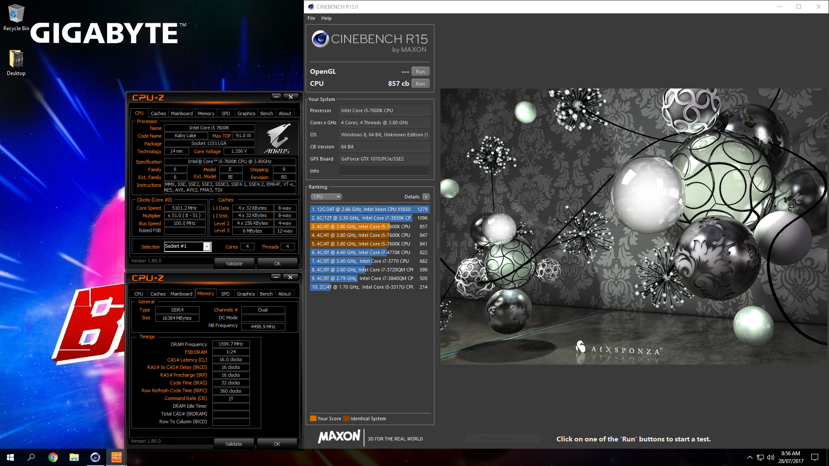Screen dimensions: 829x466
Task: Select ranking row Intel Core i5-3317U
Action: (x=370, y=287)
